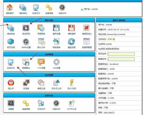The image size is (143, 115).
Task: Open FTP设置 orange gear icon
Action: pos(41,62)
